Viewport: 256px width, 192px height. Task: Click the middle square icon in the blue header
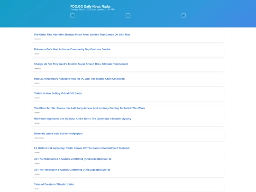point(128,16)
